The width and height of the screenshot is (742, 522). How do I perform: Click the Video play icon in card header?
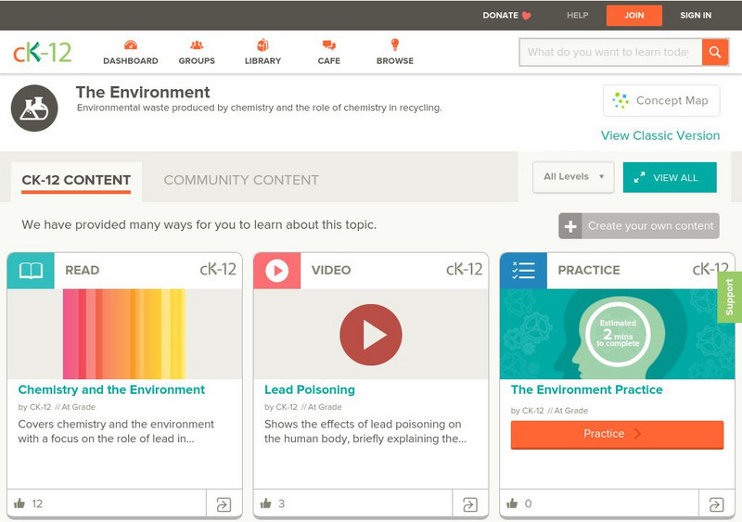(x=276, y=271)
